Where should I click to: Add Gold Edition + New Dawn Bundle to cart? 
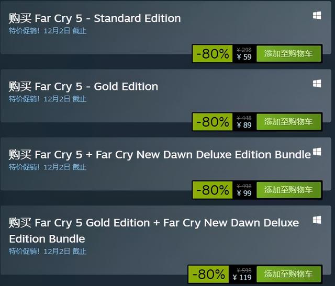[288, 274]
